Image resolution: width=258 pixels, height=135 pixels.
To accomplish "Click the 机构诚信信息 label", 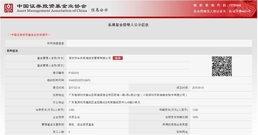I will [x=56, y=43].
